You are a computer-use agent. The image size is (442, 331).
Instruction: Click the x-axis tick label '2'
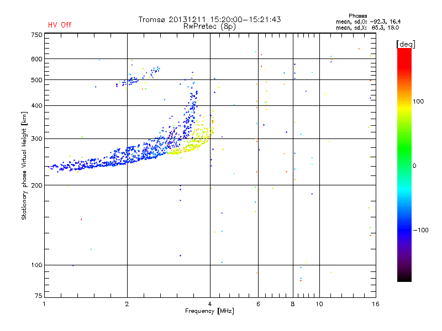[127, 304]
